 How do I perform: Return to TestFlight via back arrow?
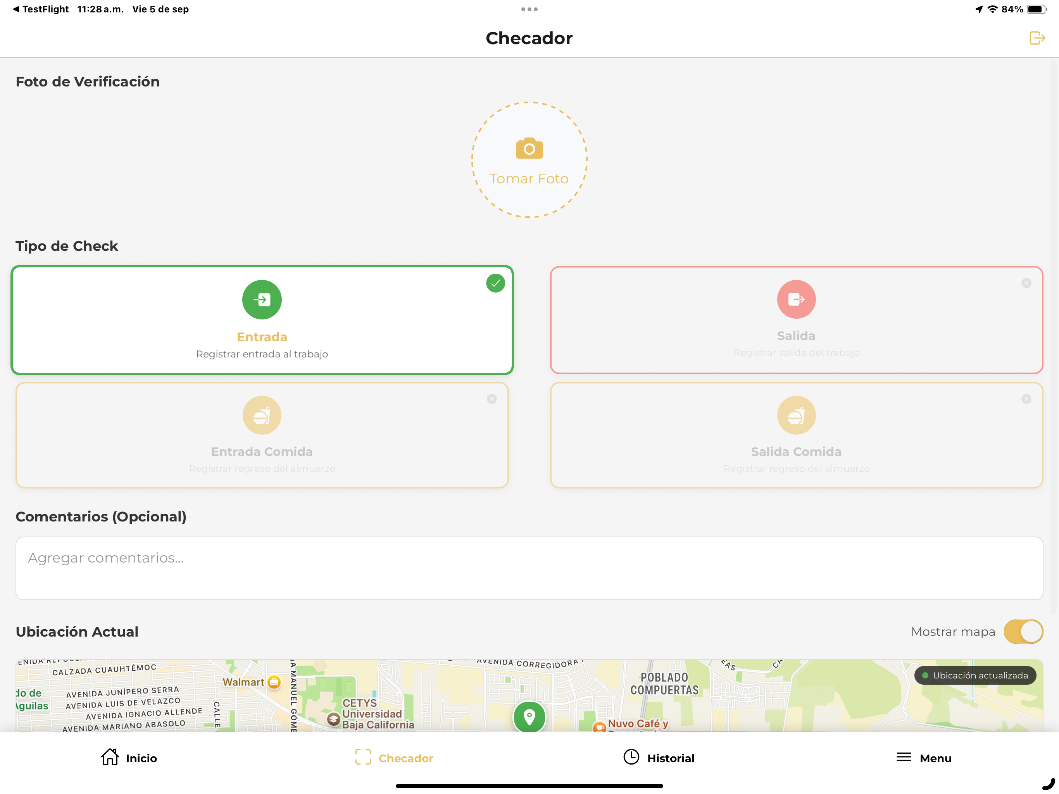click(x=41, y=9)
